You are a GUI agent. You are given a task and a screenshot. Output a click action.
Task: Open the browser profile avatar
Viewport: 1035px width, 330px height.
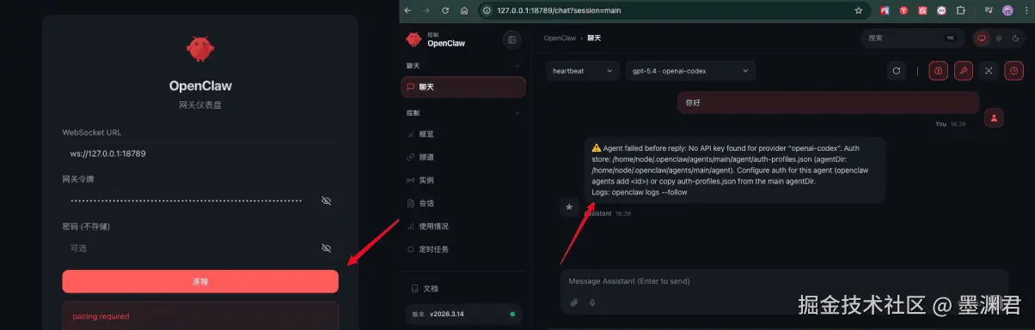point(1007,10)
